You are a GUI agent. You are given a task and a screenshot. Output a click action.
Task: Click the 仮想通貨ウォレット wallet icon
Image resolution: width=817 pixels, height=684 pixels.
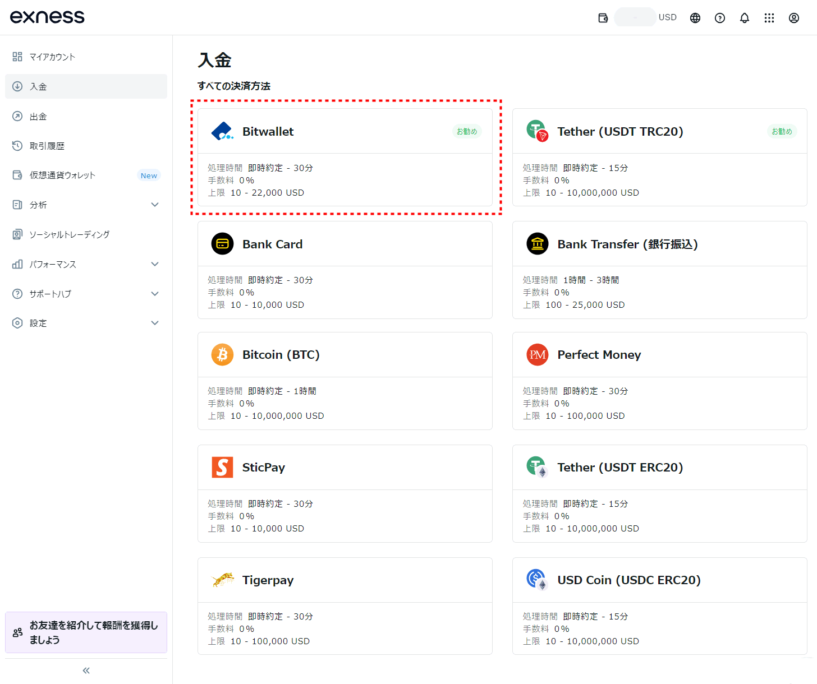click(17, 175)
